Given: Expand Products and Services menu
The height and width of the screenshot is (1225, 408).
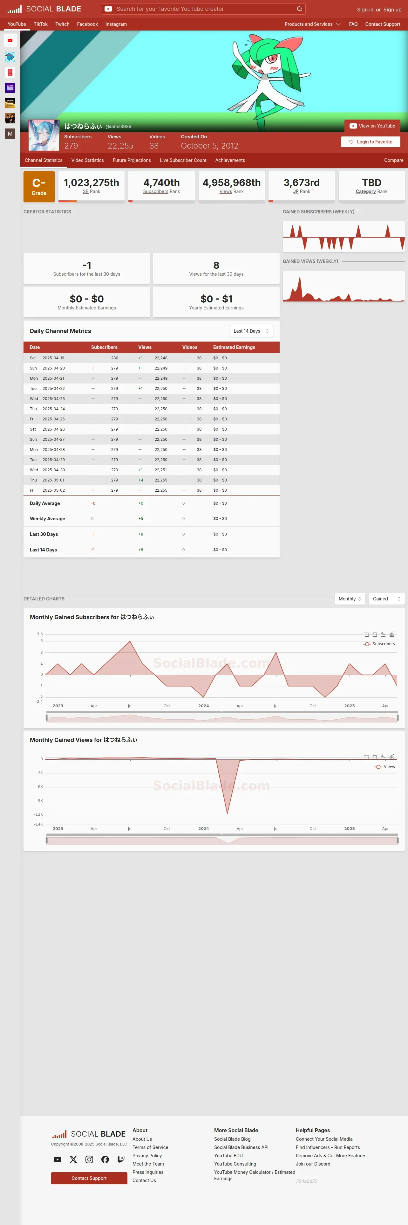Looking at the screenshot, I should [x=313, y=24].
